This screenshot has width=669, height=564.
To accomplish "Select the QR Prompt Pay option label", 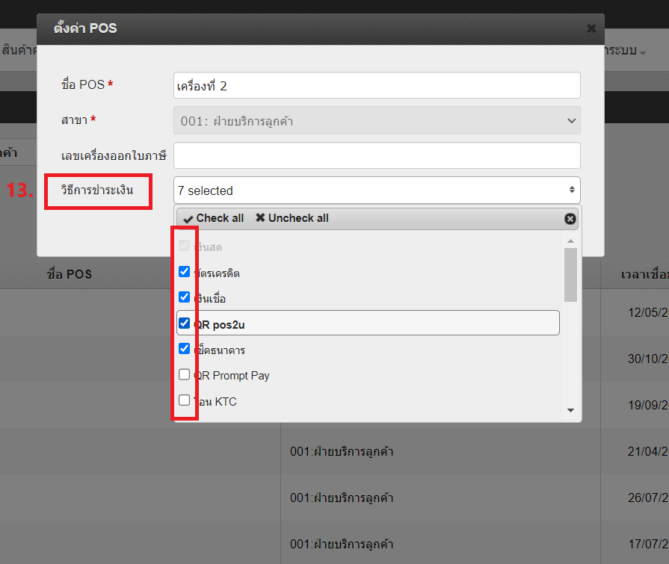I will 232,376.
